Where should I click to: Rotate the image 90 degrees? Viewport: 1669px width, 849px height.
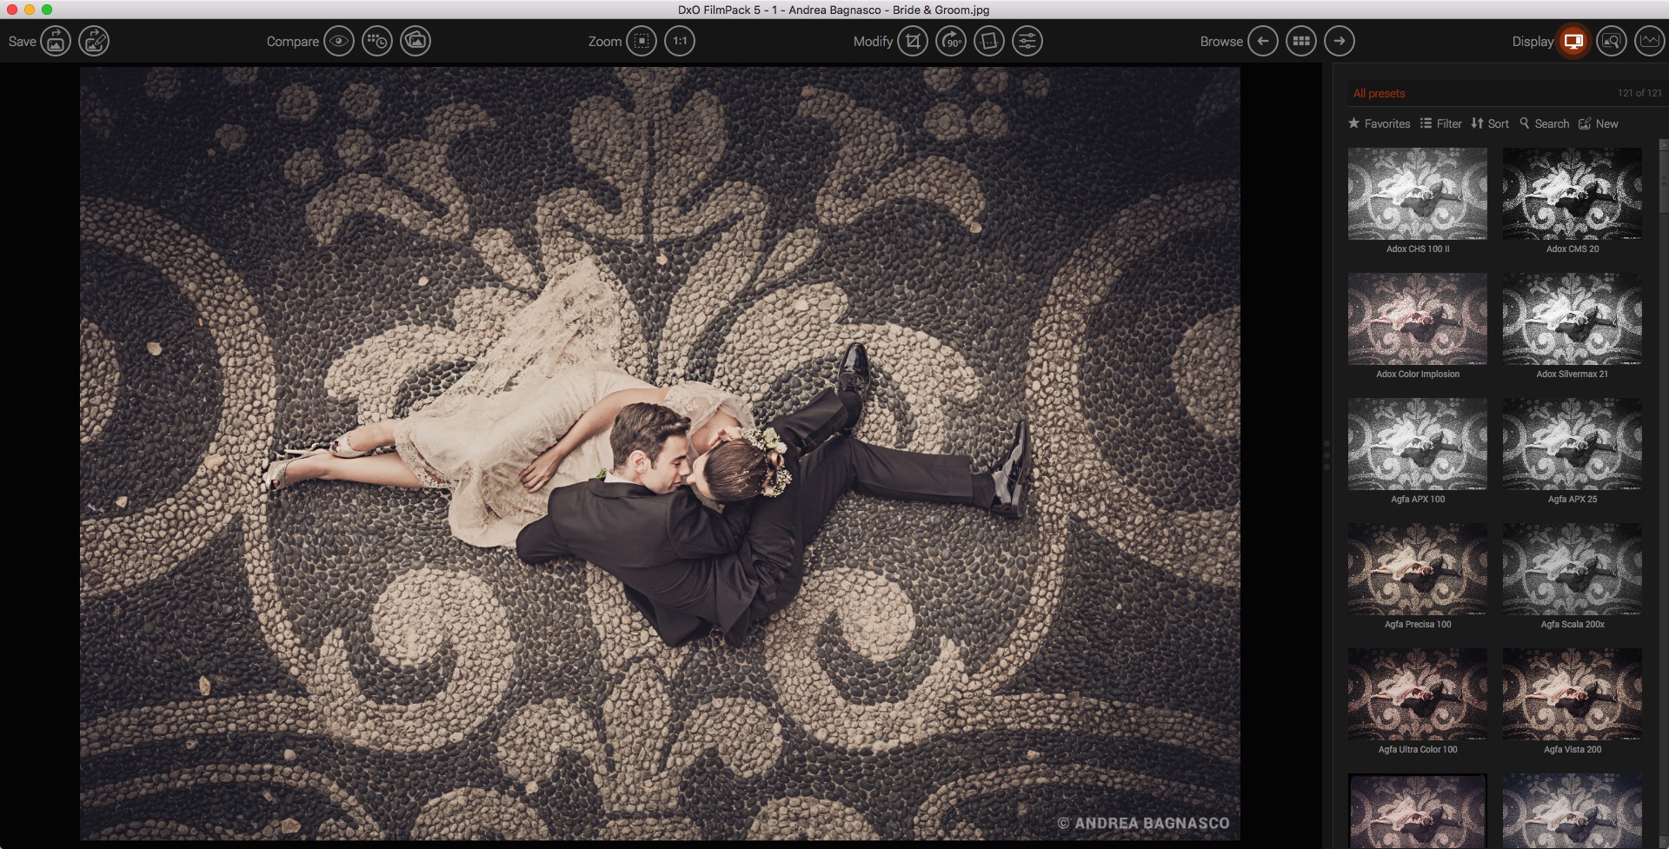[x=950, y=41]
